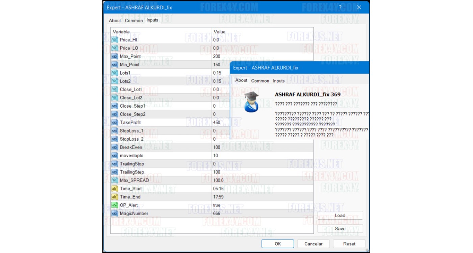
Task: Open the About tab in main dialog
Action: tap(115, 21)
